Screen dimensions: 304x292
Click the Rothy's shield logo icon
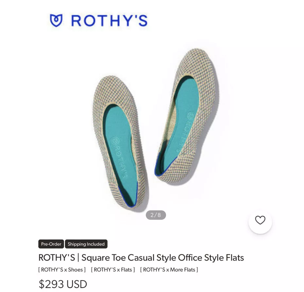coord(56,20)
